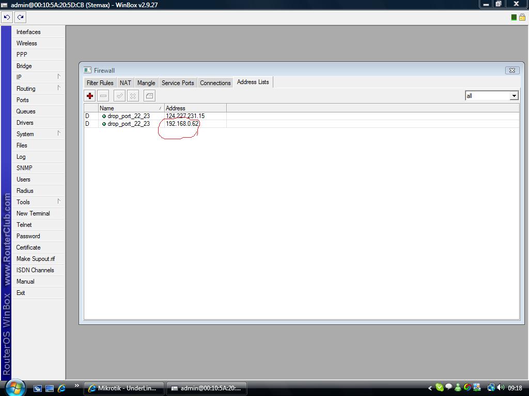Click drop_port_22_23 name in the 124.227.231.15 row
529x396 pixels.
129,116
